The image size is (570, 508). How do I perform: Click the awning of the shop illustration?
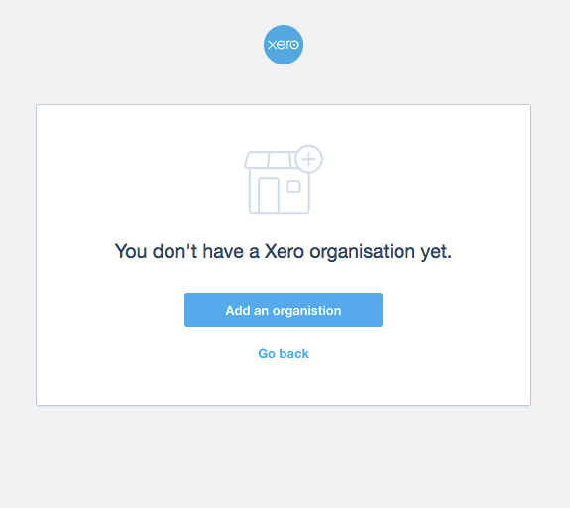pyautogui.click(x=270, y=160)
